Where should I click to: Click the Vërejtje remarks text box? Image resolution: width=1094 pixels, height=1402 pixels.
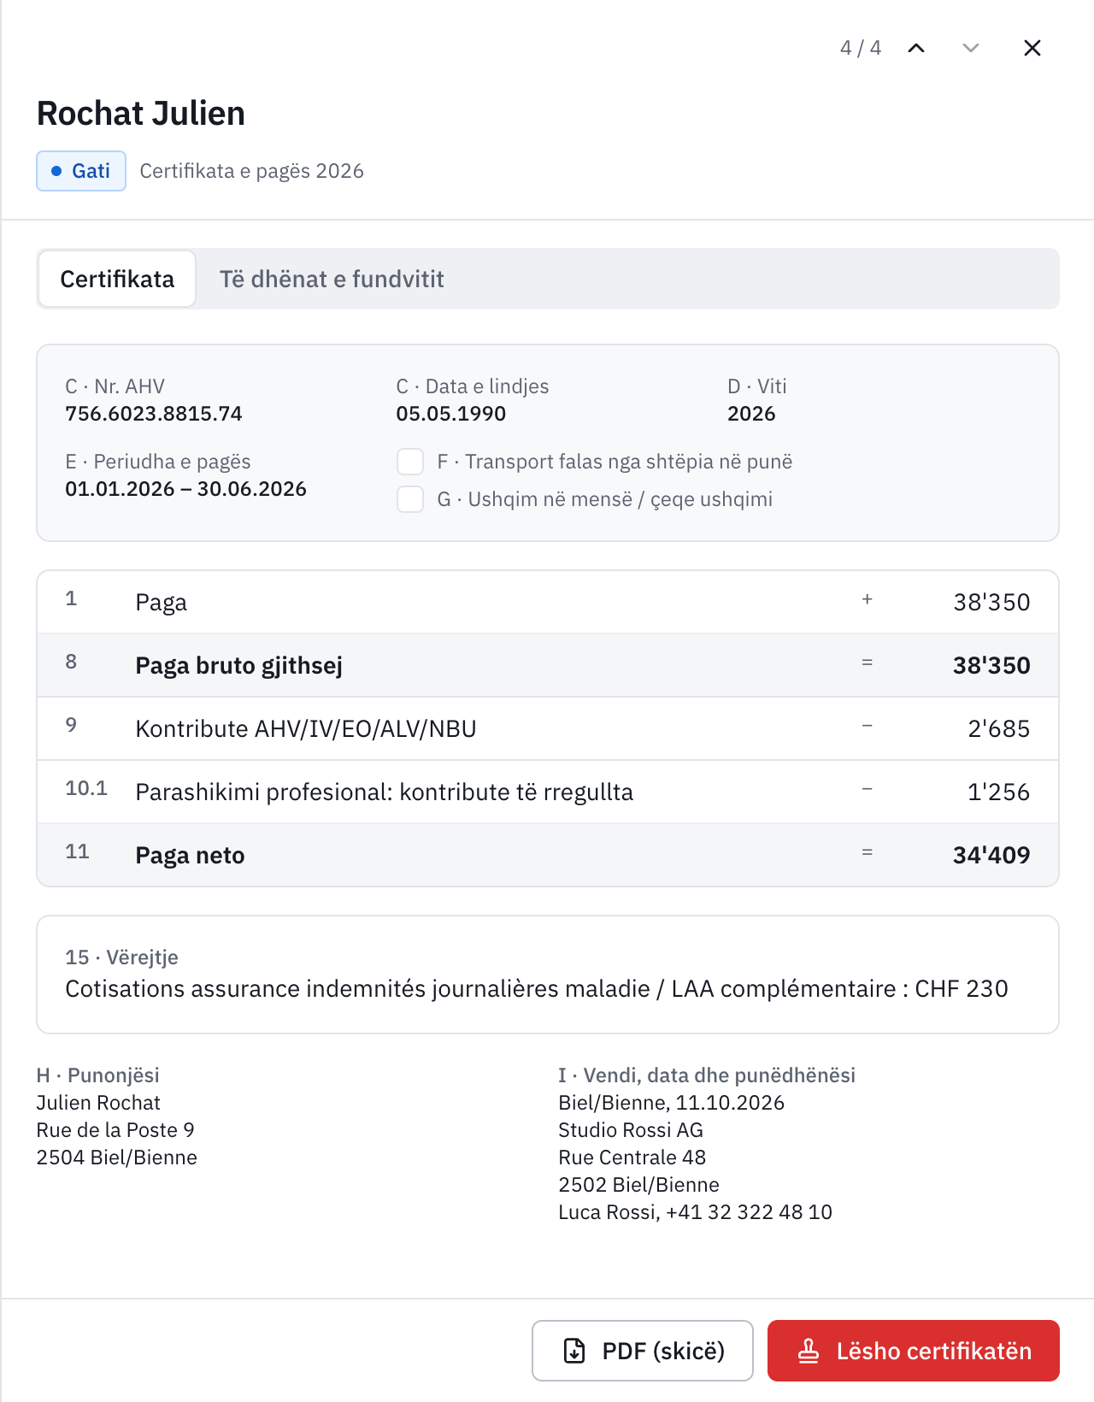[548, 975]
